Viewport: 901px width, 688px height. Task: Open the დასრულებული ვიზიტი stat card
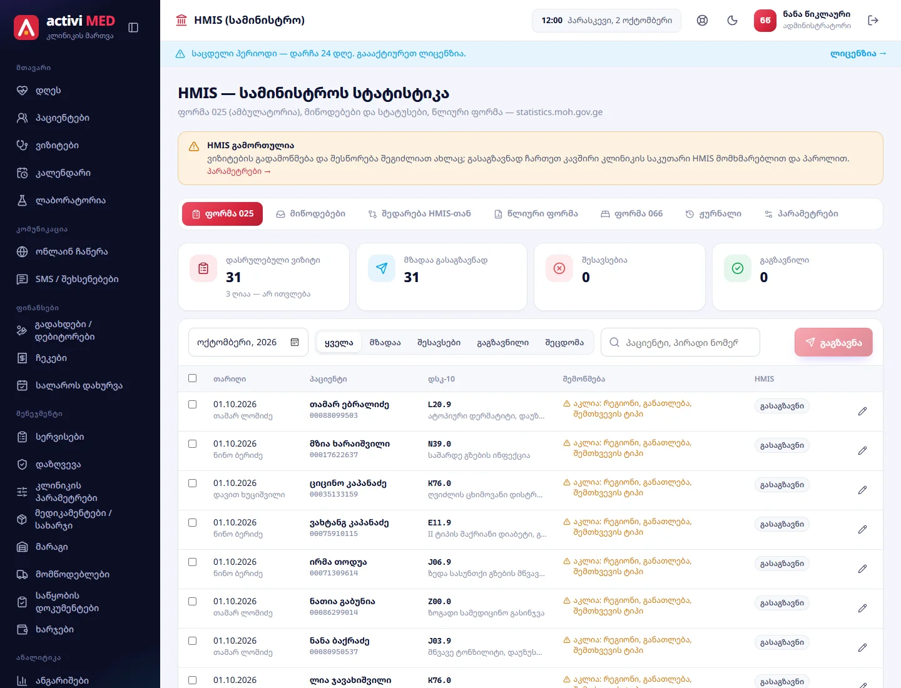pos(263,276)
